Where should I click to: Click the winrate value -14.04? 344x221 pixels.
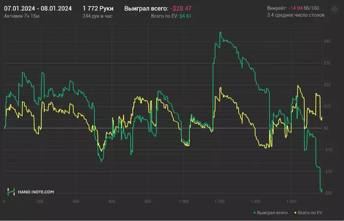pos(295,8)
